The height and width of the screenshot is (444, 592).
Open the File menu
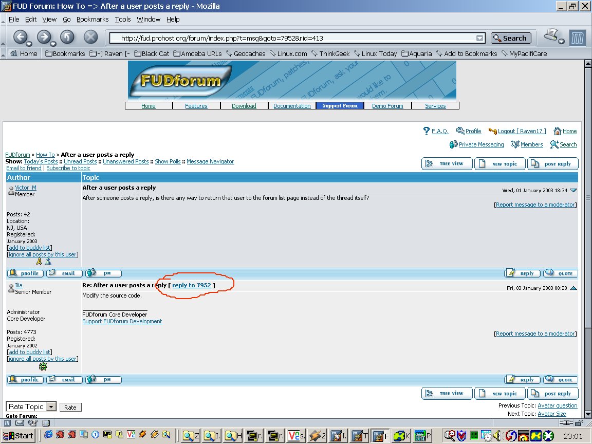coord(14,19)
